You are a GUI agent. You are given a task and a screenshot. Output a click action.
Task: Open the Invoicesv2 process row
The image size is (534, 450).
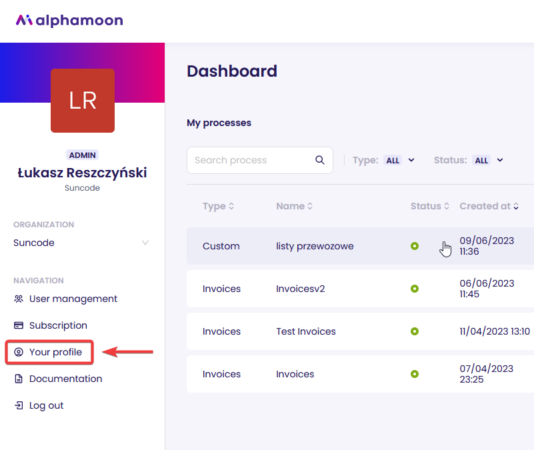tap(360, 289)
